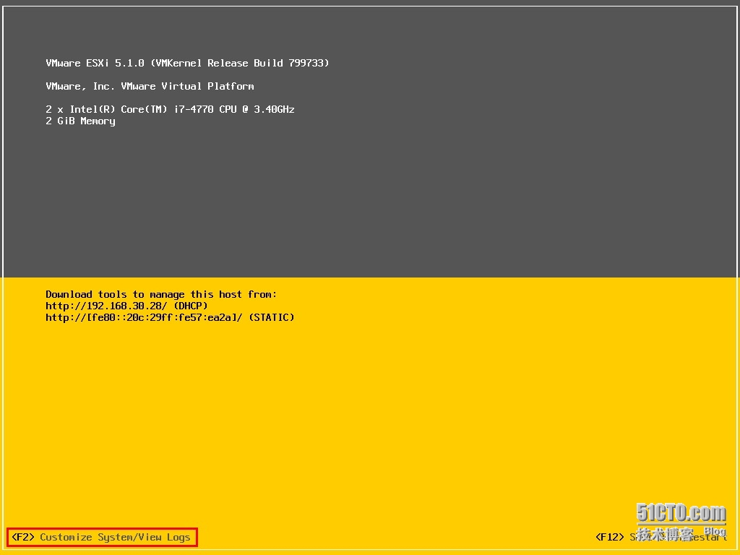The height and width of the screenshot is (555, 740).
Task: Open the http://192.168.30.28/ DHCP address
Action: pos(126,306)
